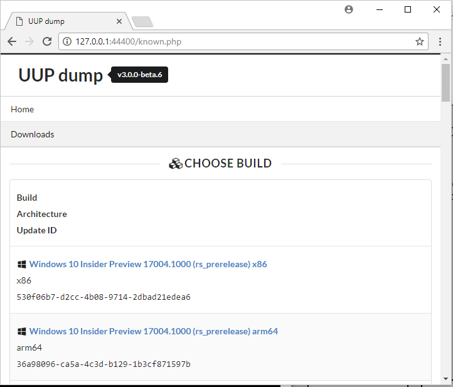Focus the address bar showing 127.0.0.1:44400/known.php
Screen dimensions: 453x387
[243, 41]
